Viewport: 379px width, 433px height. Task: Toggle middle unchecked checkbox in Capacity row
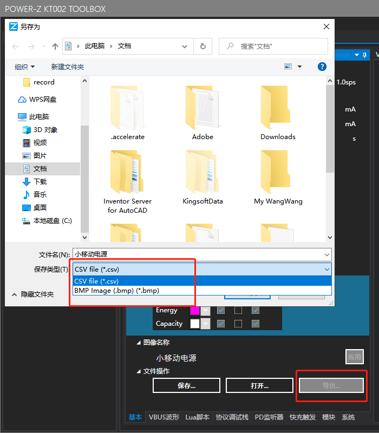[238, 324]
